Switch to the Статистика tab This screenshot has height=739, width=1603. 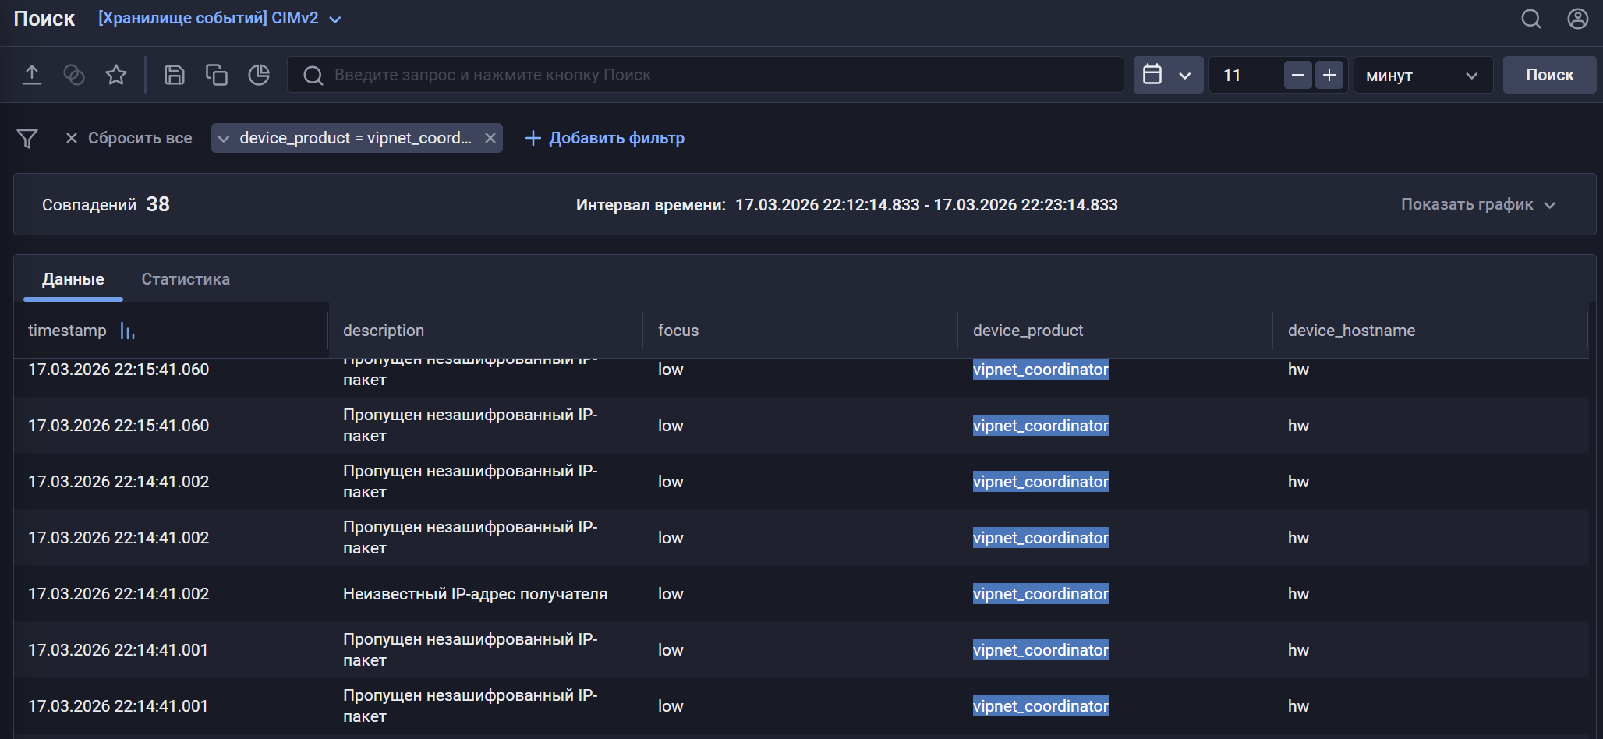click(185, 278)
